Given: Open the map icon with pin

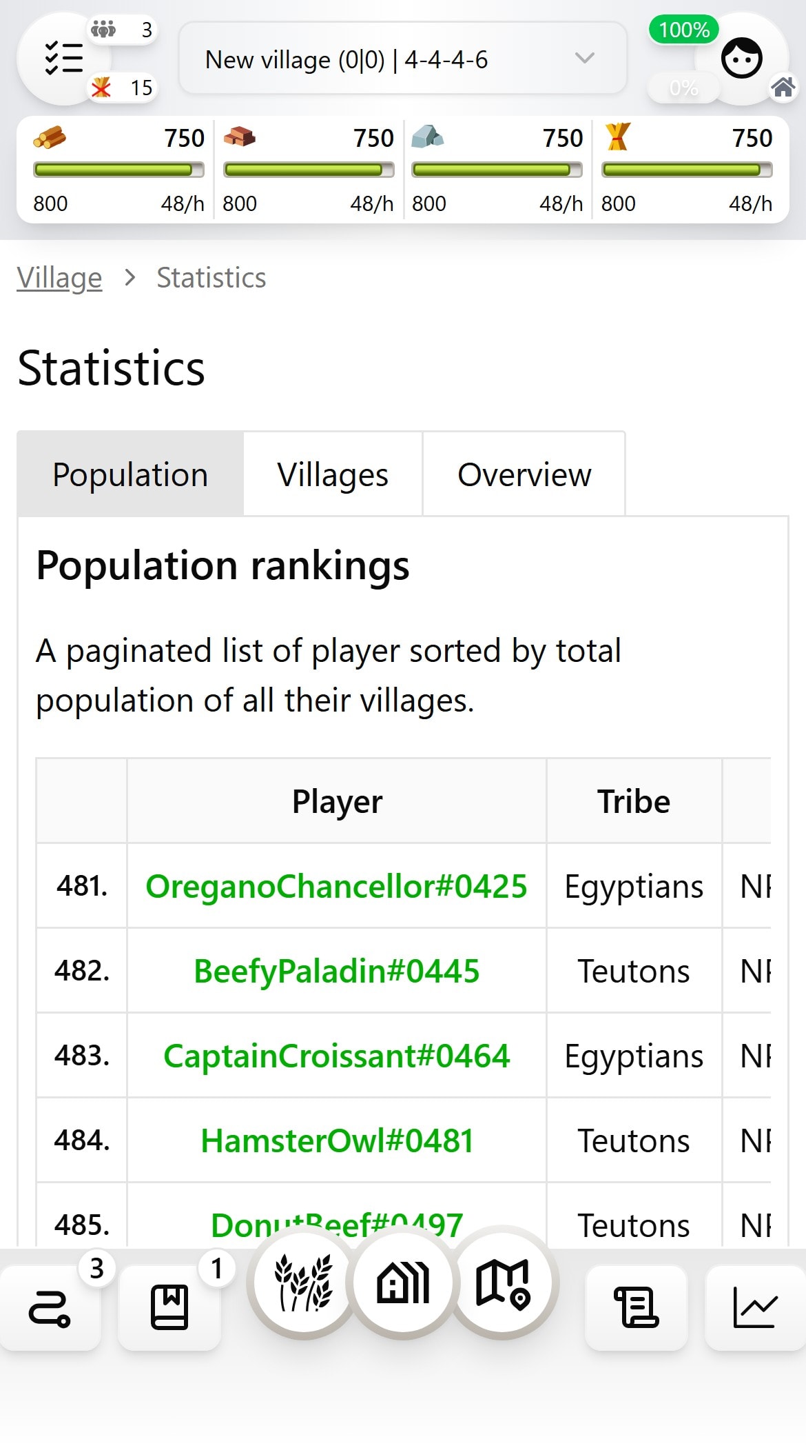Looking at the screenshot, I should (503, 1283).
